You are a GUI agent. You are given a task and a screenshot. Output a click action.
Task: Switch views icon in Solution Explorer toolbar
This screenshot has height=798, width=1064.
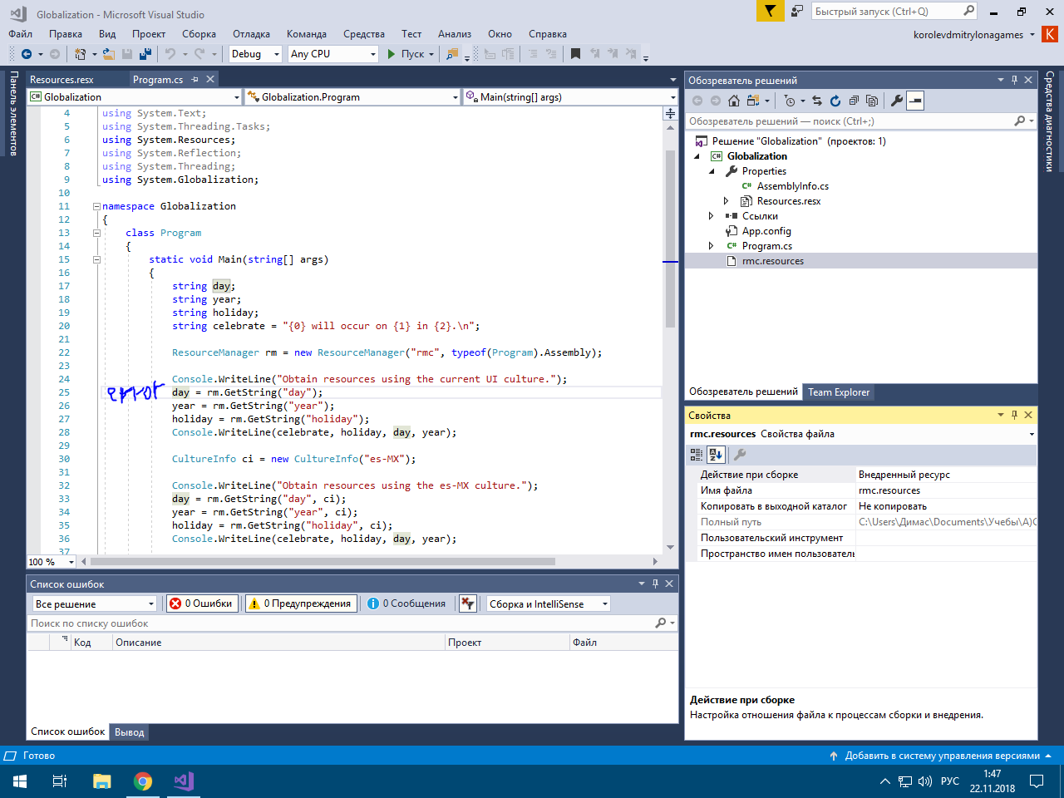753,101
